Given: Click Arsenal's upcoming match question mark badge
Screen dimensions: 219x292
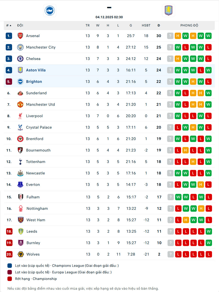Looking at the screenshot, I should click(x=170, y=36).
